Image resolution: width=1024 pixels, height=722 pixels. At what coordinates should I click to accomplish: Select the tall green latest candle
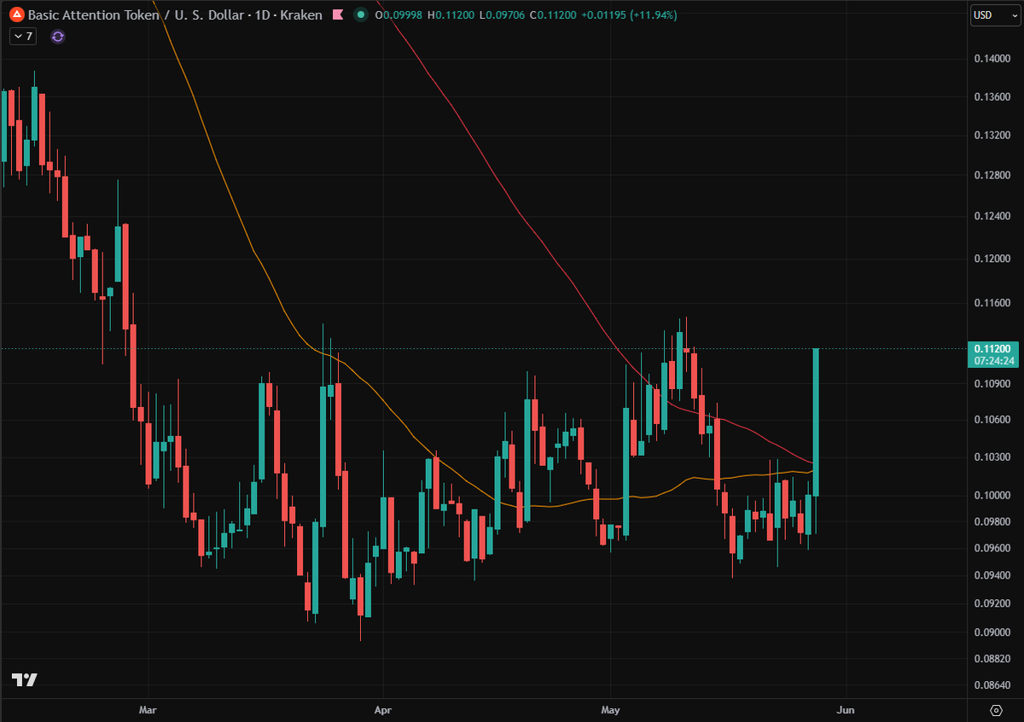pyautogui.click(x=817, y=422)
